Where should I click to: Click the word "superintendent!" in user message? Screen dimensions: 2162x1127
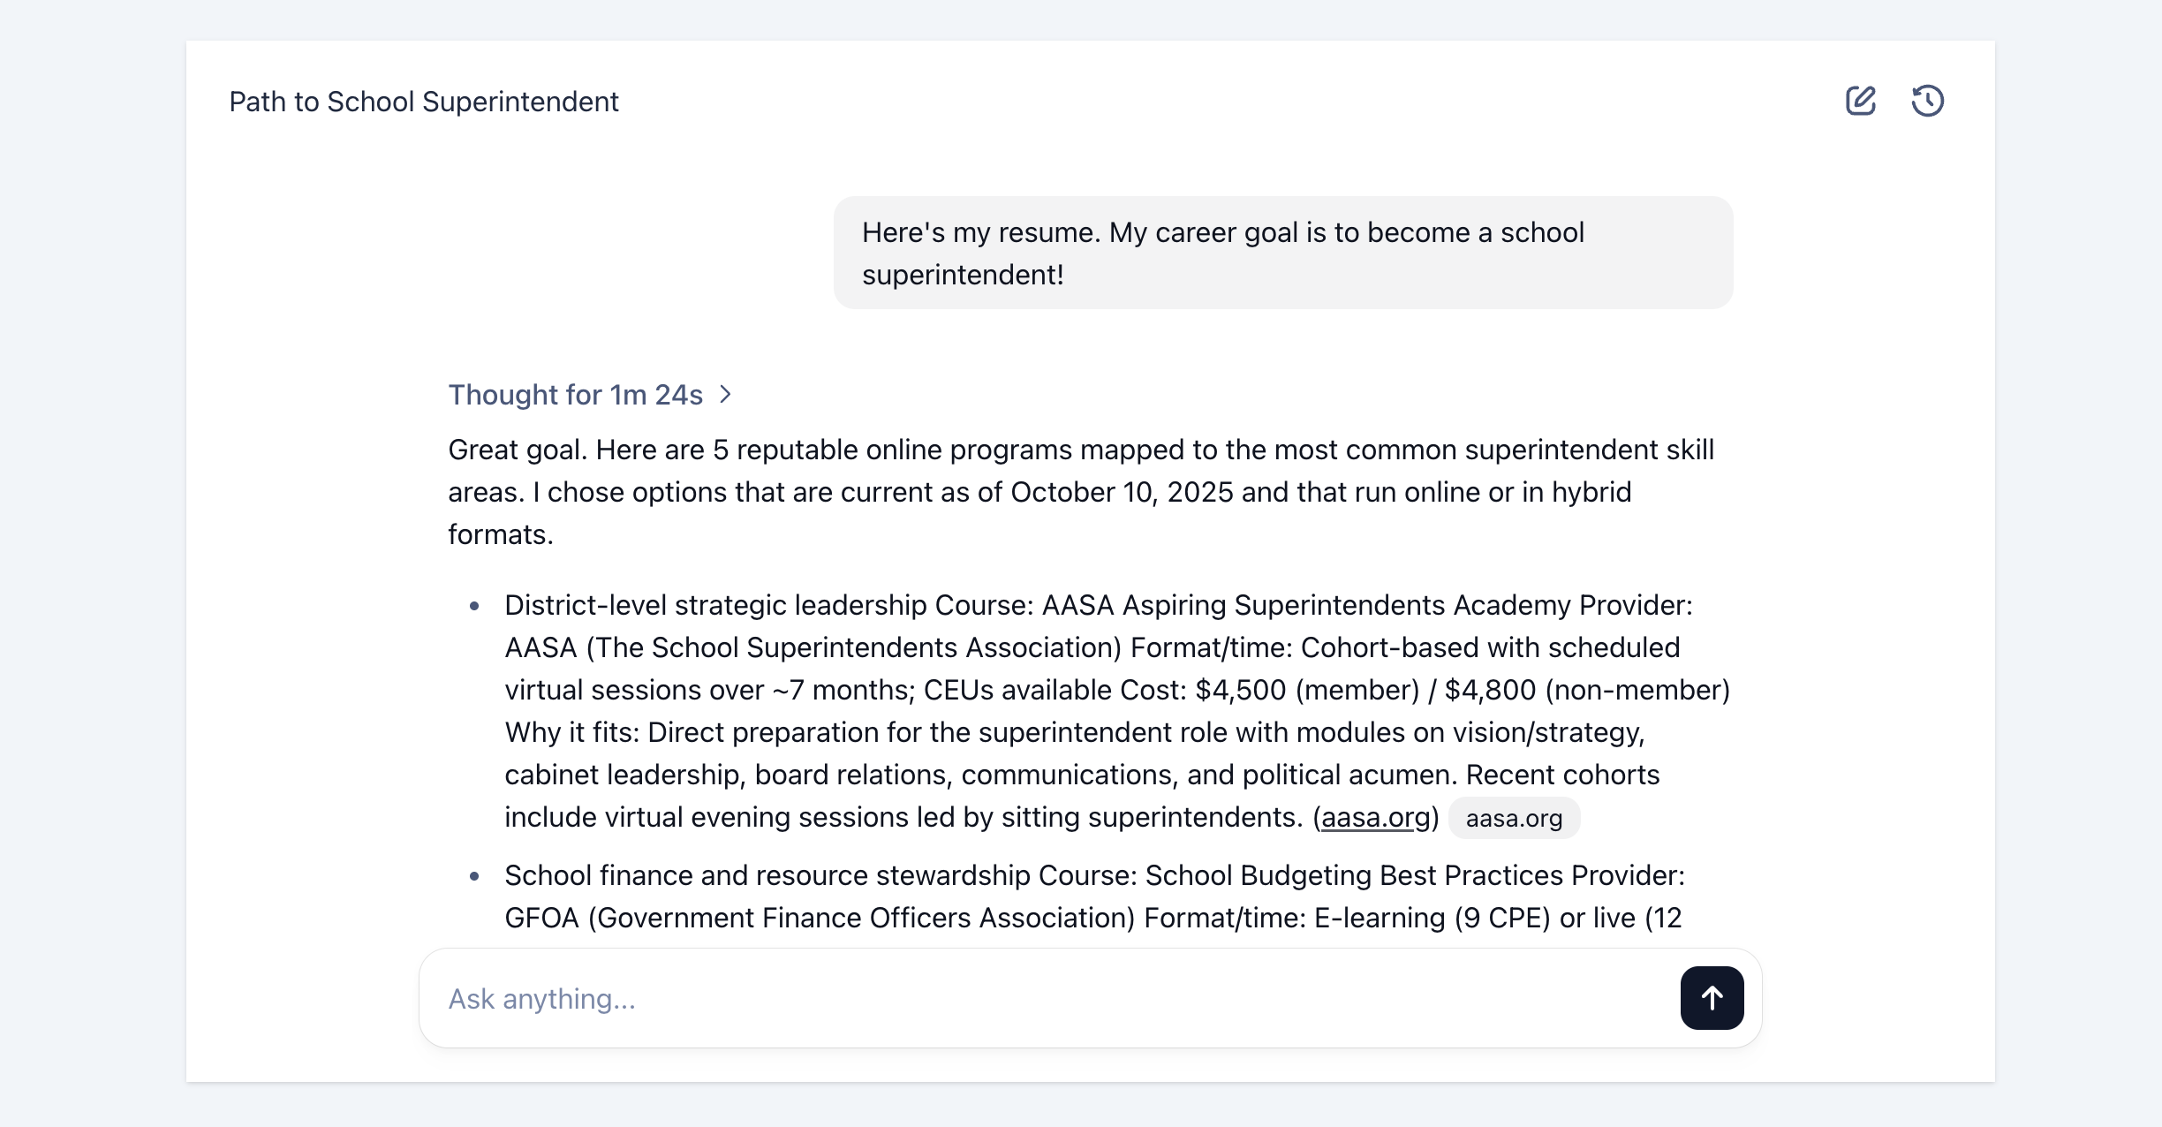pos(963,275)
